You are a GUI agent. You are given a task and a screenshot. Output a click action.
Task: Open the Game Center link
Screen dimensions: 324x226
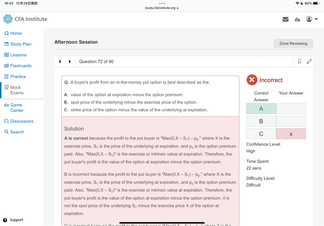tap(17, 108)
